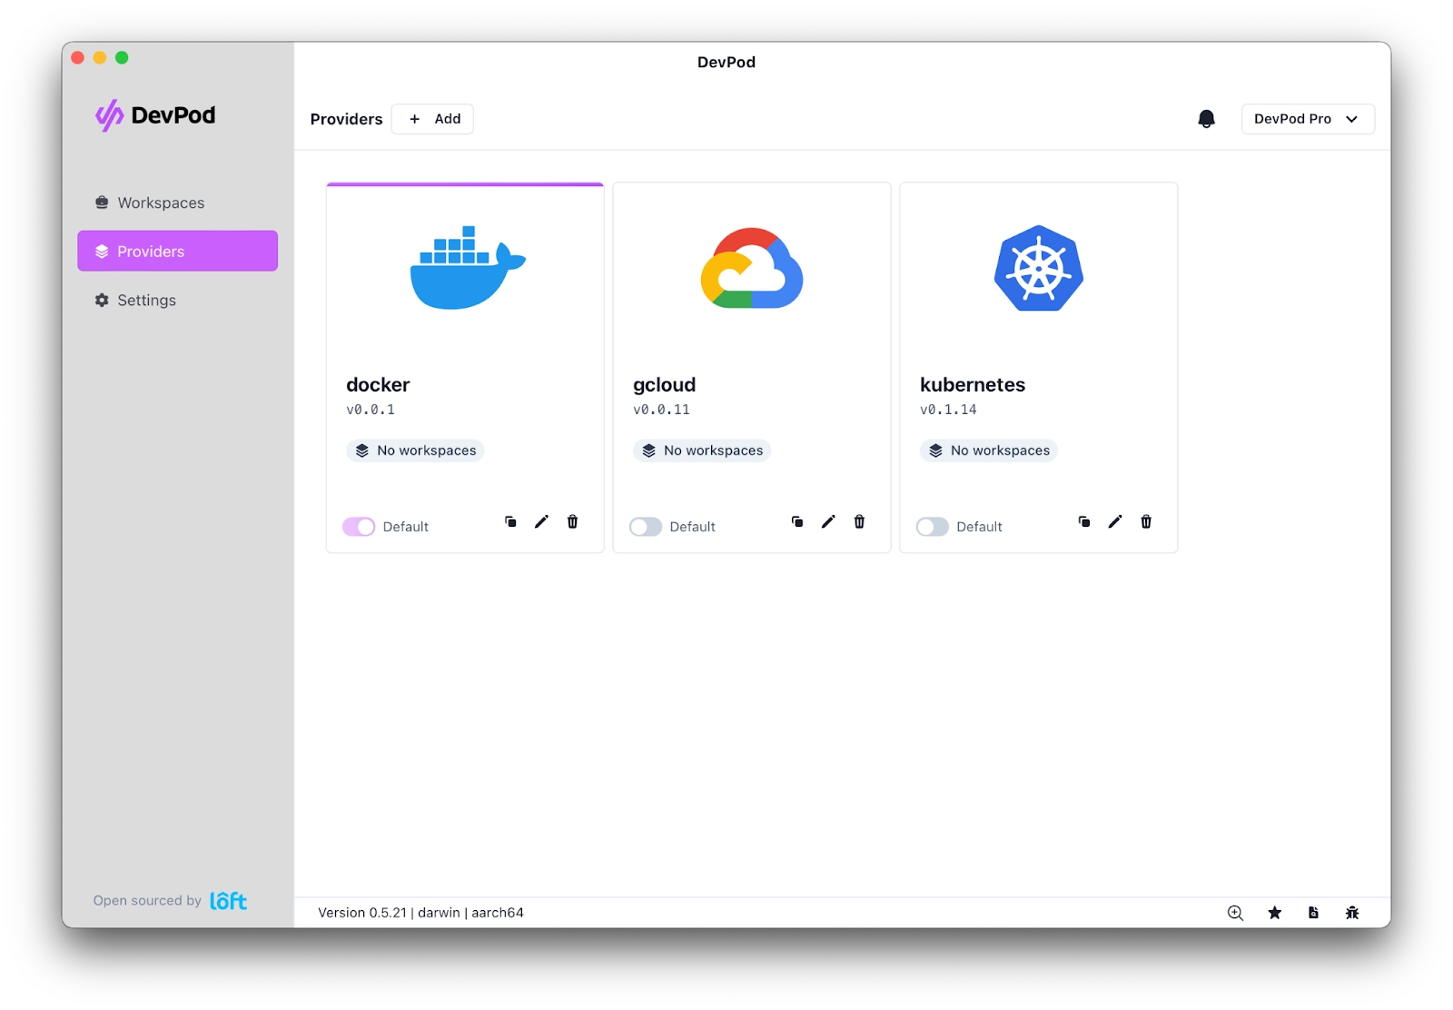Open the loft link in the sidebar footer
The height and width of the screenshot is (1010, 1453).
(228, 900)
